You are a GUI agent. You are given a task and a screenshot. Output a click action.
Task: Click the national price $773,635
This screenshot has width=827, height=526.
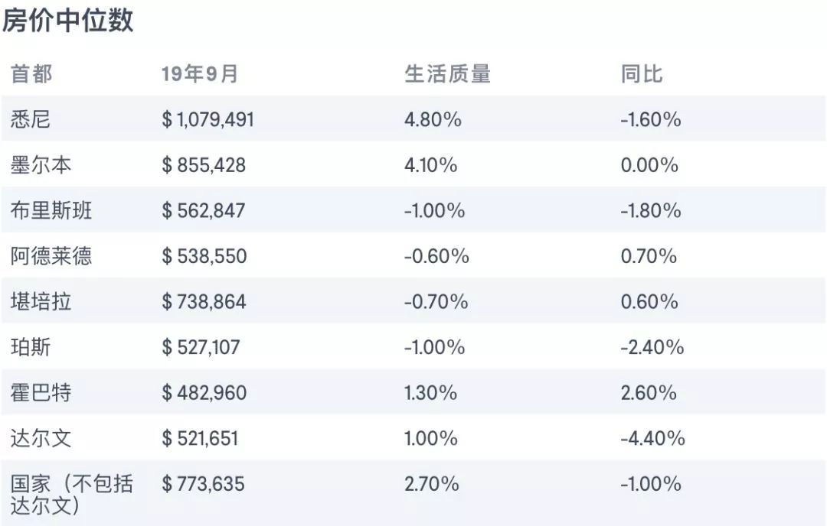tap(203, 484)
